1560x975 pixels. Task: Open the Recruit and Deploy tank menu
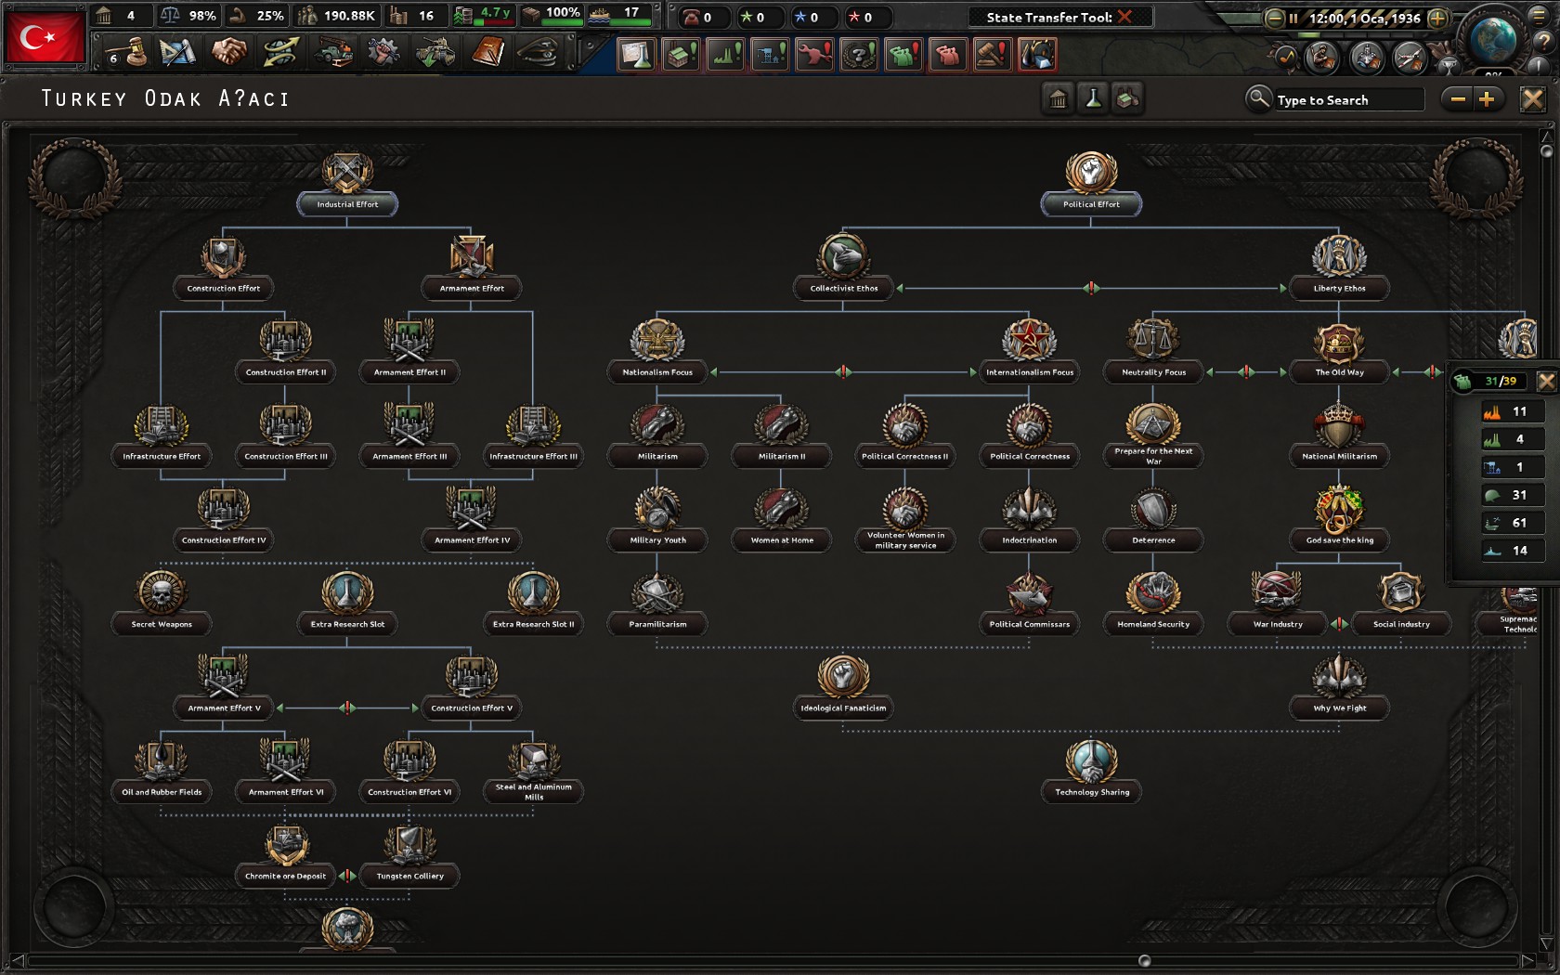pyautogui.click(x=435, y=53)
